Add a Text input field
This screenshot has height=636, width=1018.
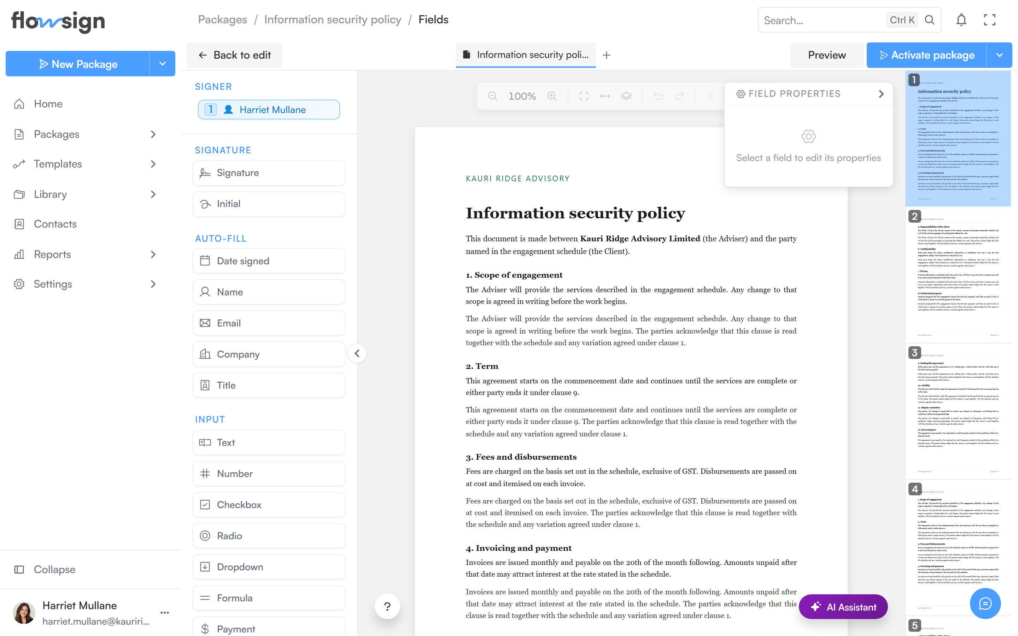tap(269, 442)
